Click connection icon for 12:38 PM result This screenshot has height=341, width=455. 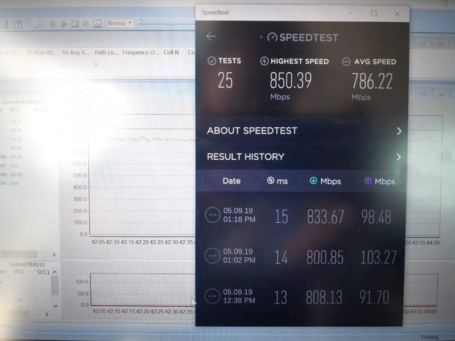point(212,296)
